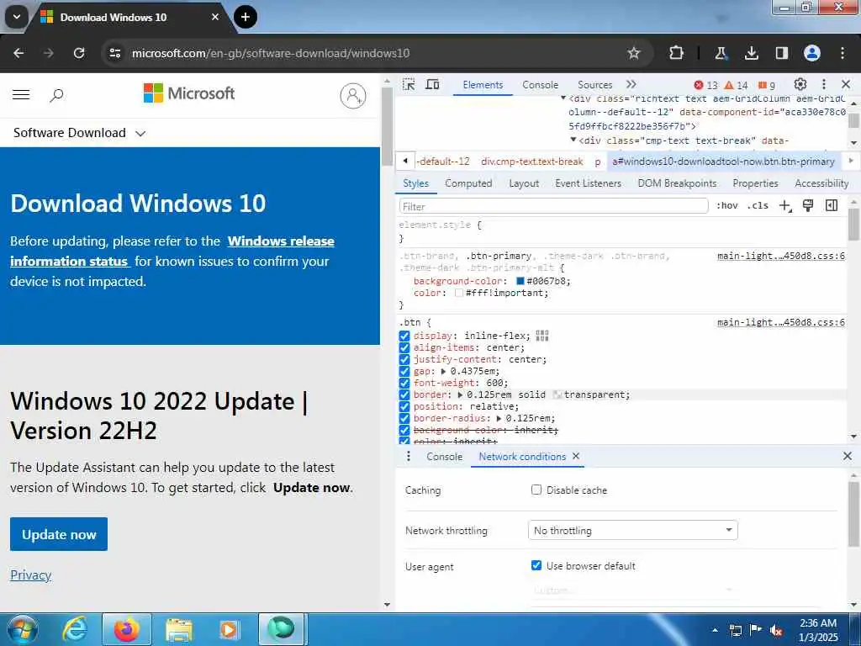861x646 pixels.
Task: Open the browser downloads icon
Action: 751,53
